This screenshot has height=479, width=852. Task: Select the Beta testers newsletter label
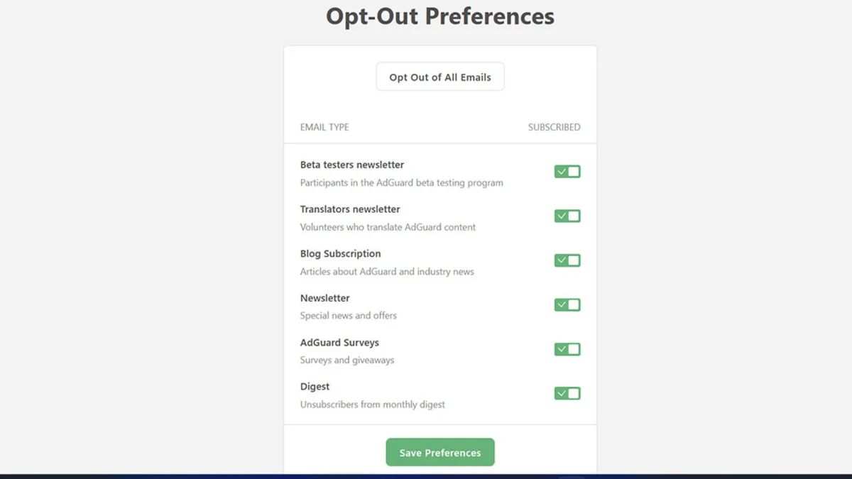coord(351,165)
